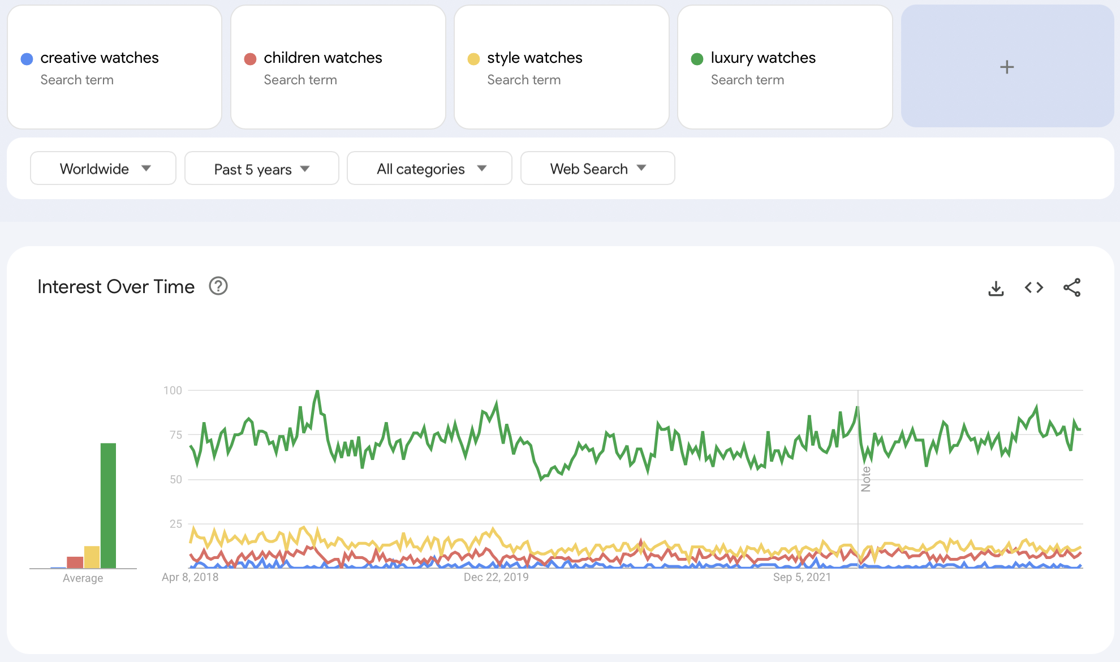1120x662 pixels.
Task: Click the plus icon to add comparison
Action: point(1007,67)
